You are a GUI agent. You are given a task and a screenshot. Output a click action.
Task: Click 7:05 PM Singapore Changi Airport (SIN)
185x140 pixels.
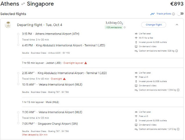(x=50, y=124)
